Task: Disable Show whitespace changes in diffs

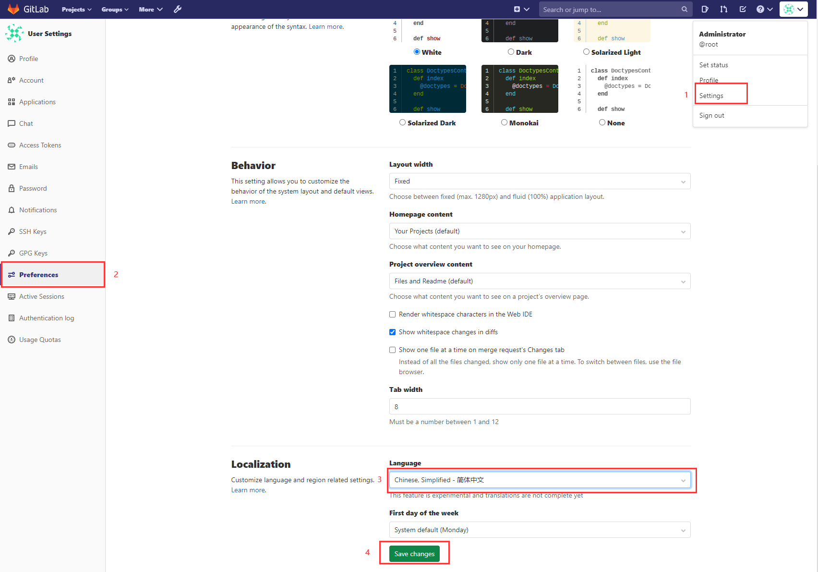Action: (x=392, y=332)
